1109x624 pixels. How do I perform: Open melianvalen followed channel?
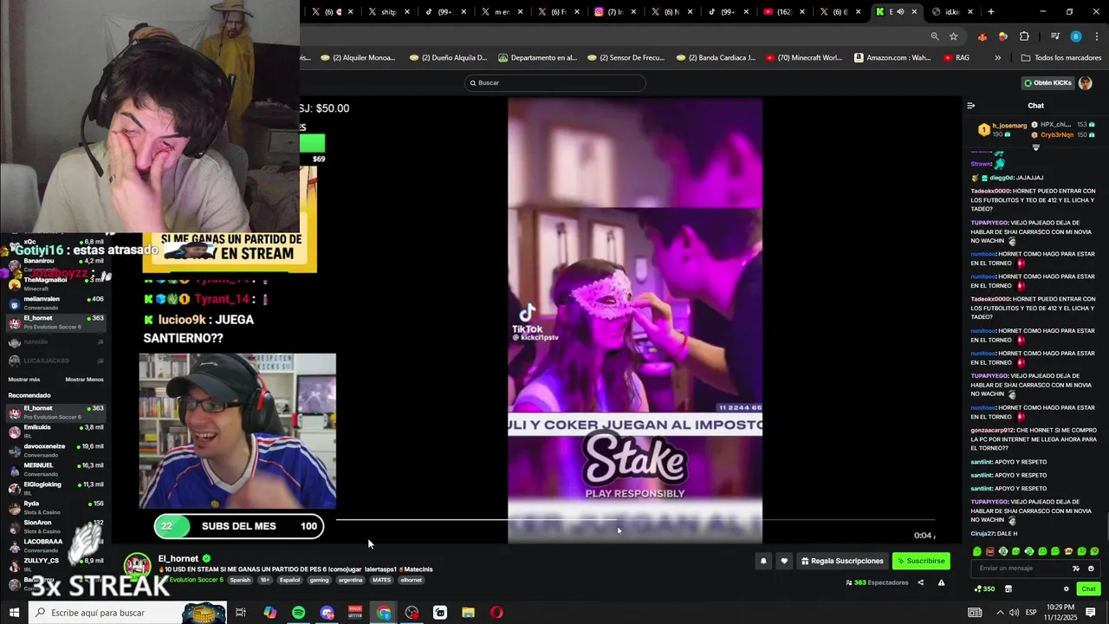point(55,302)
